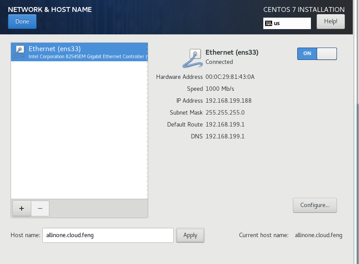Click the minus icon to remove the interface
Image resolution: width=359 pixels, height=264 pixels.
pos(40,208)
